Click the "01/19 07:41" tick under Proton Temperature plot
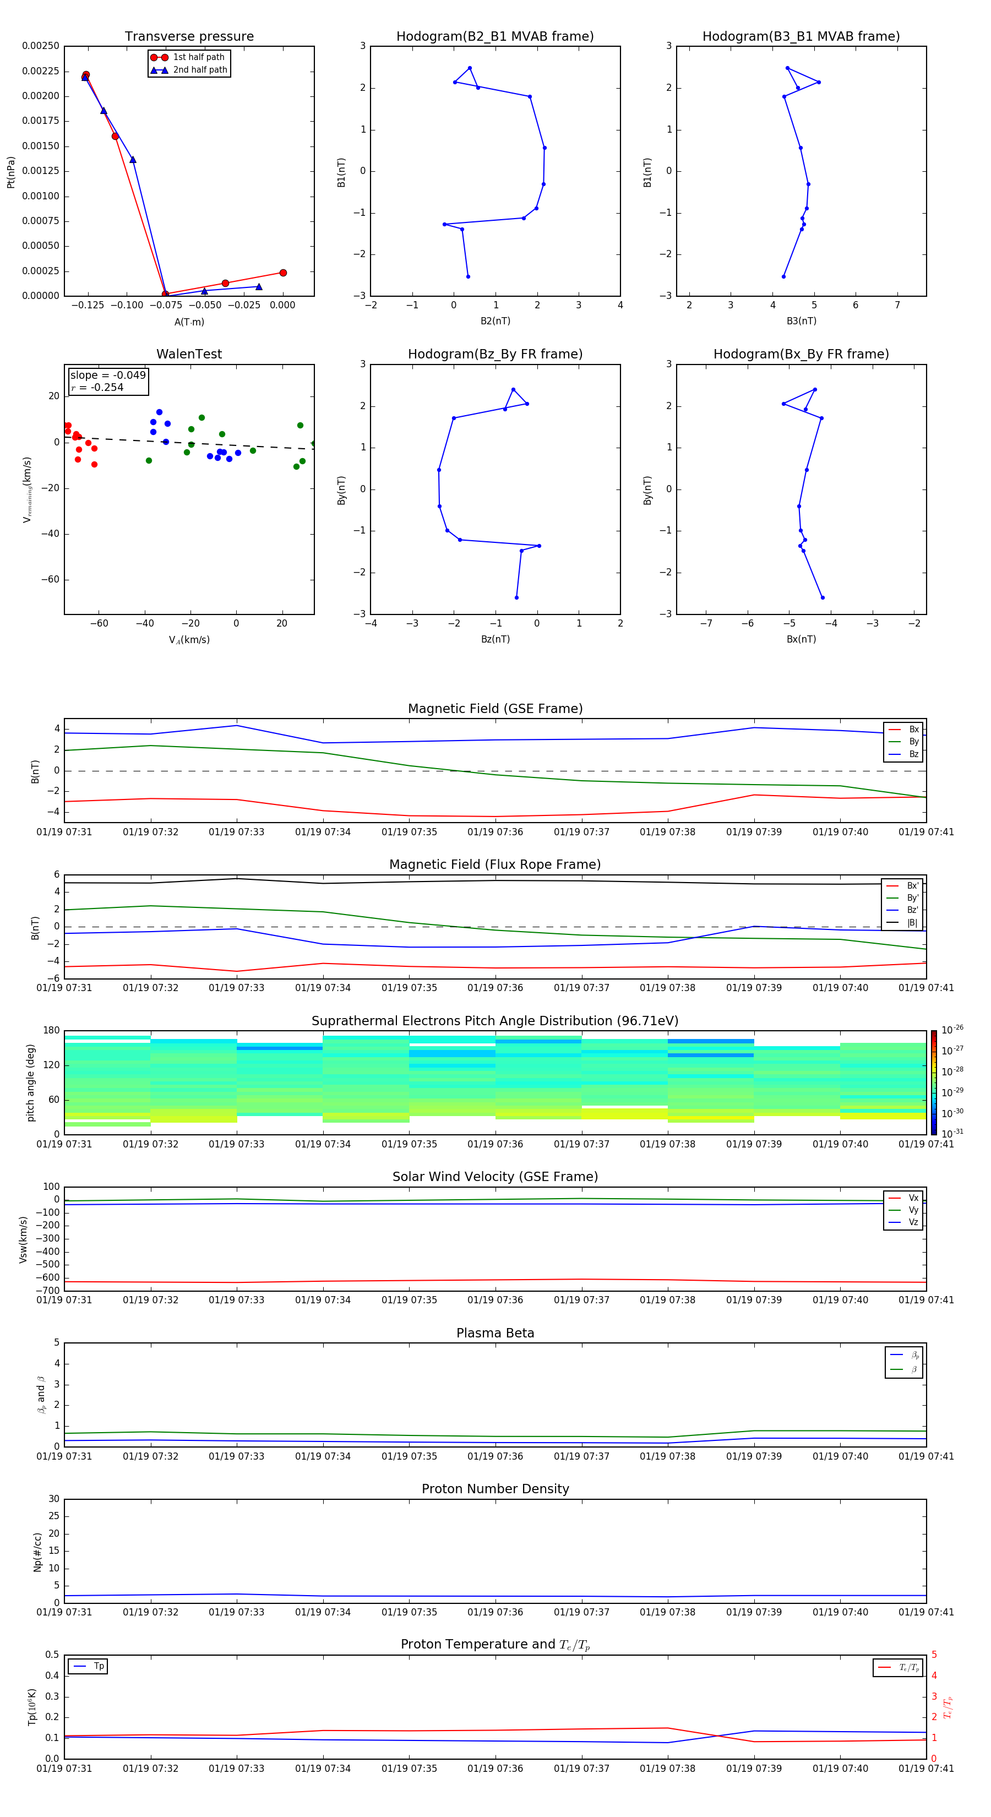991x1817 pixels. [x=926, y=1769]
